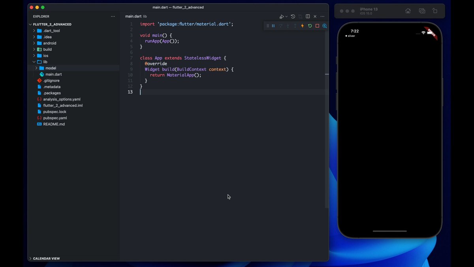
Task: Trigger Flutter hot reload lightning icon
Action: pyautogui.click(x=303, y=26)
